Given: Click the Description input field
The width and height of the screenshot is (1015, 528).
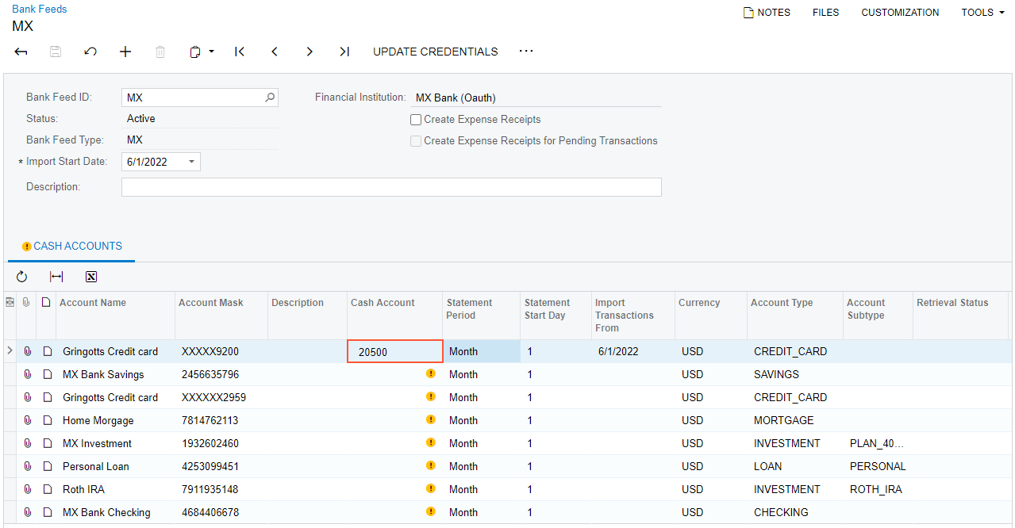Looking at the screenshot, I should click(x=390, y=187).
